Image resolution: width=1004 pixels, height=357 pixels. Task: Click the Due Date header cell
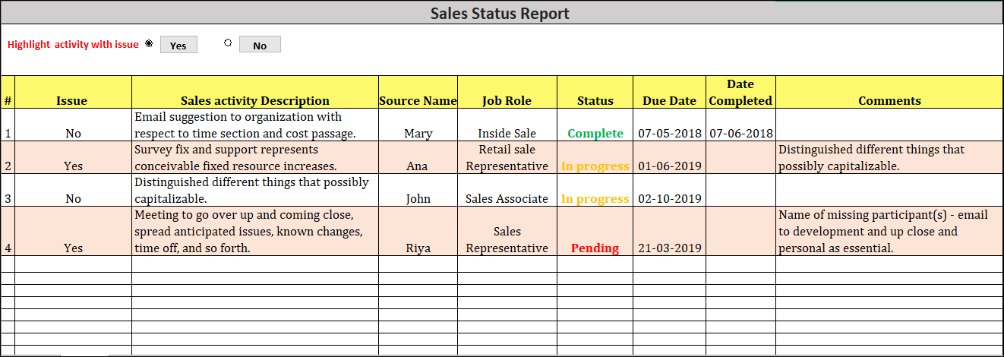669,100
